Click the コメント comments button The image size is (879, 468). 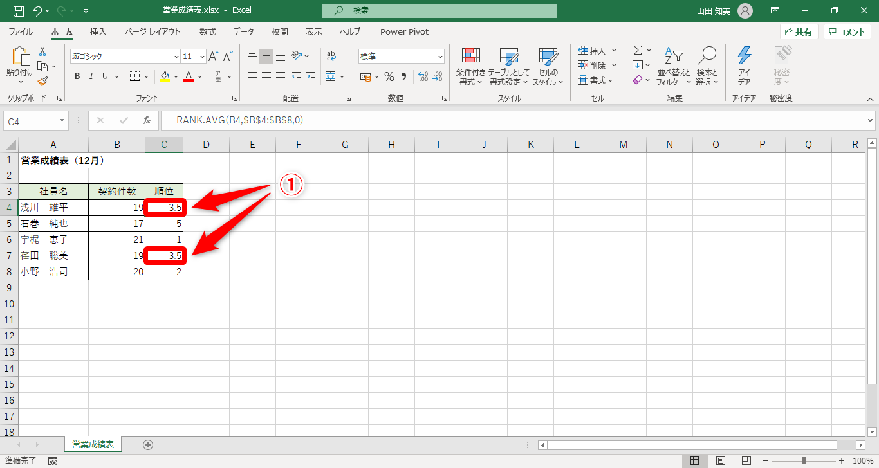click(x=847, y=32)
